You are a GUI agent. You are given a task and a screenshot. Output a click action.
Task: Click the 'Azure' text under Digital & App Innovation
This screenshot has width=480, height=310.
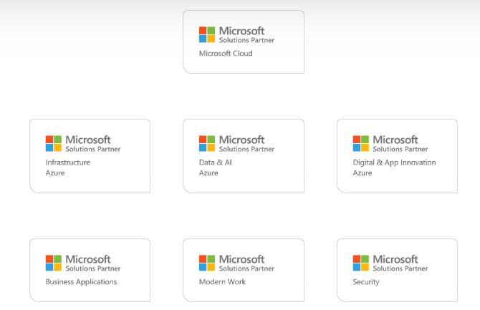pyautogui.click(x=363, y=173)
